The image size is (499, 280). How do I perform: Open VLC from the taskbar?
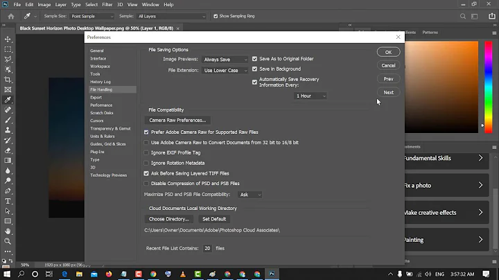(183, 274)
